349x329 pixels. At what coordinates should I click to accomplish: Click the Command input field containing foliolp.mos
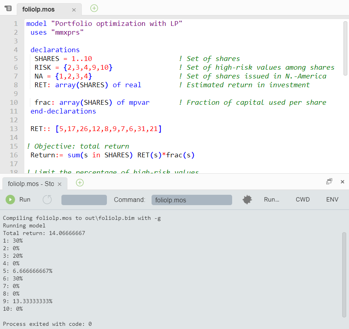pos(191,200)
